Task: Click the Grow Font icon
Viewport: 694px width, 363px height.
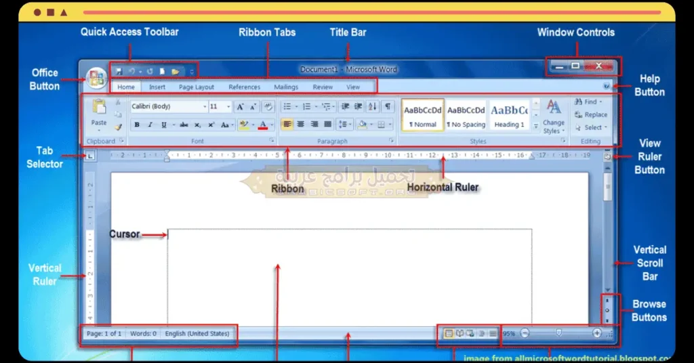Action: pos(240,107)
